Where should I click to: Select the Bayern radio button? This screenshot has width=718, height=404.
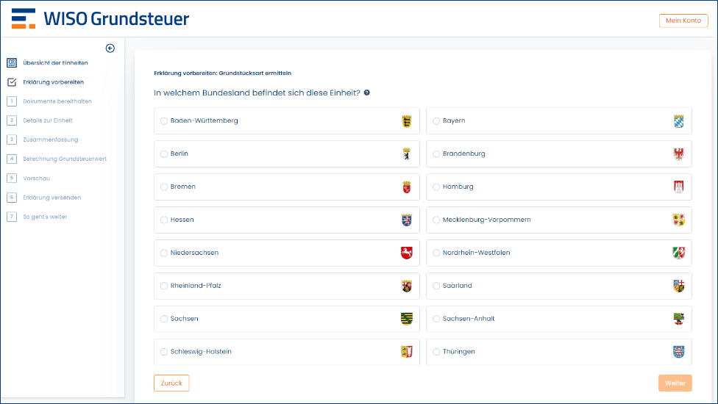point(436,121)
